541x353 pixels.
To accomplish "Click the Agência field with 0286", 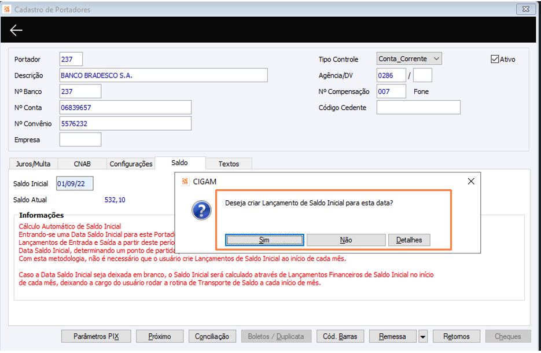I will pyautogui.click(x=391, y=75).
